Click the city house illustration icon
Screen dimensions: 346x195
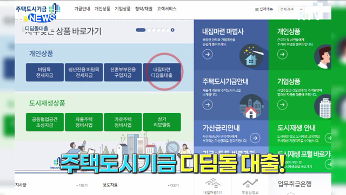click(251, 106)
